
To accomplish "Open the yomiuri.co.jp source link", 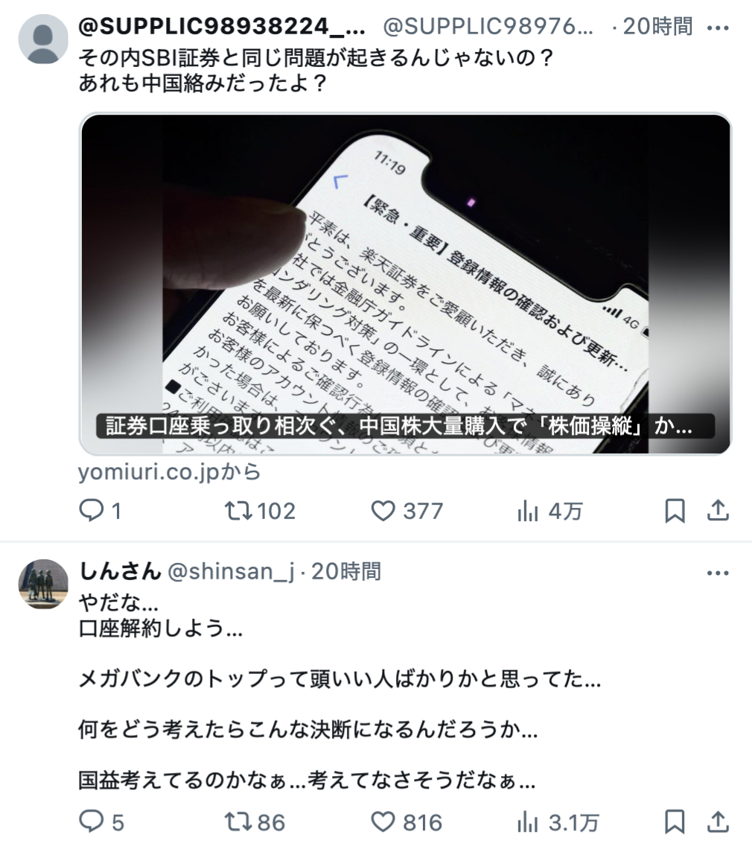I will tap(170, 472).
